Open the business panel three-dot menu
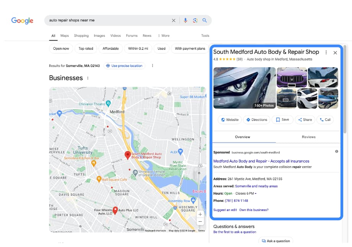 (326, 52)
